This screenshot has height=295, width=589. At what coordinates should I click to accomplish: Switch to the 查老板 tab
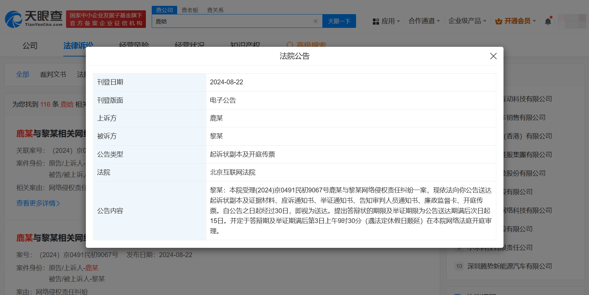(190, 10)
